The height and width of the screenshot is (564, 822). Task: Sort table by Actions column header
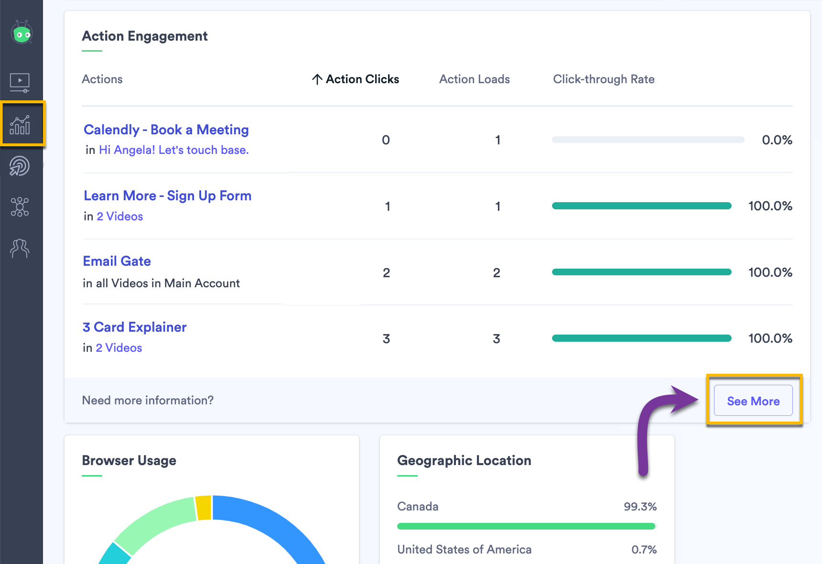(102, 79)
